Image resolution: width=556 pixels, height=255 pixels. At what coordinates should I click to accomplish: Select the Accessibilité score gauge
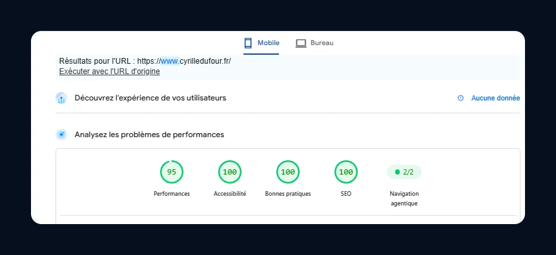[x=230, y=172]
